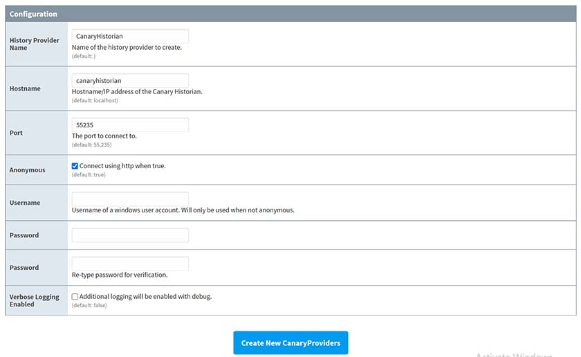The width and height of the screenshot is (581, 357).
Task: Click the Configuration section header
Action: (33, 14)
